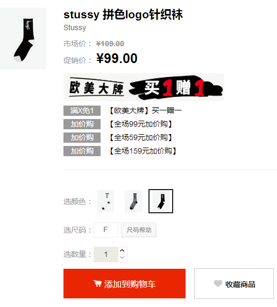
Task: Open the 【欧美大牌】买一赠一 promotion link
Action: tap(145, 110)
